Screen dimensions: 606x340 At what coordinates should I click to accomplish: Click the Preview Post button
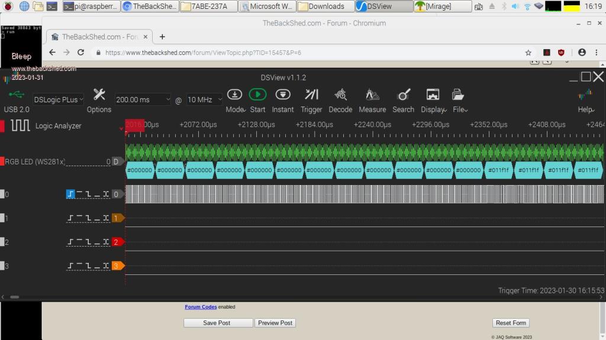point(275,323)
